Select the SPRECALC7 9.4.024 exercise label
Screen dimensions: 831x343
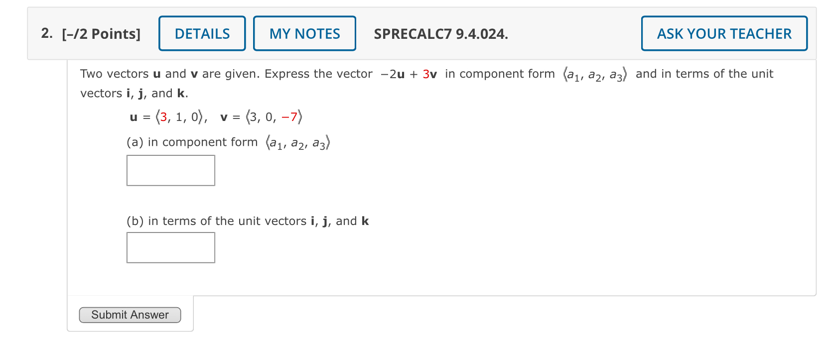coord(440,34)
